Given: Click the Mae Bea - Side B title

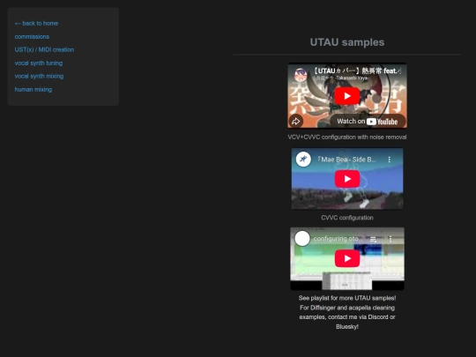Looking at the screenshot, I should 346,160.
